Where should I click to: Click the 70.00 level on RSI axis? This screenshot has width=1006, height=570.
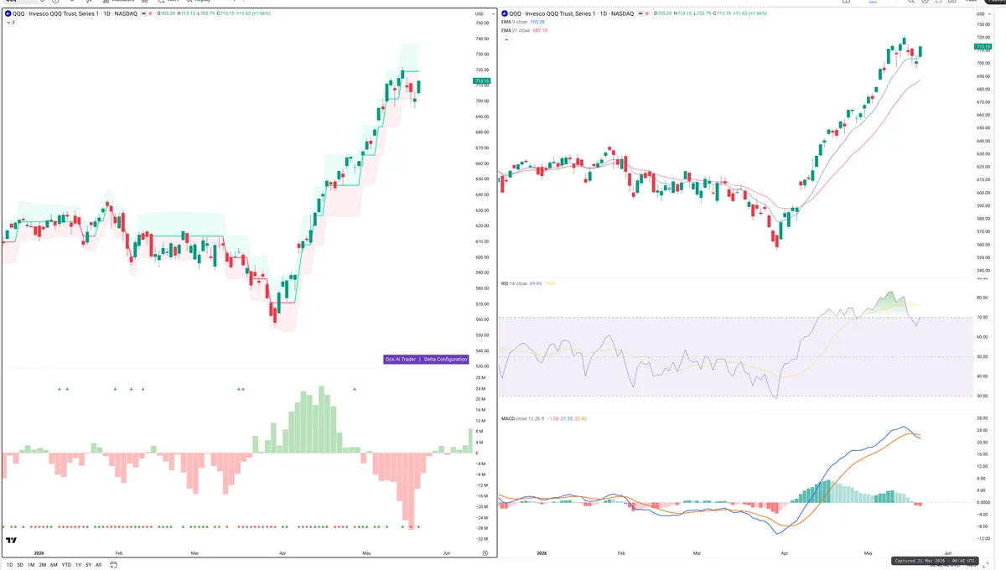(983, 318)
